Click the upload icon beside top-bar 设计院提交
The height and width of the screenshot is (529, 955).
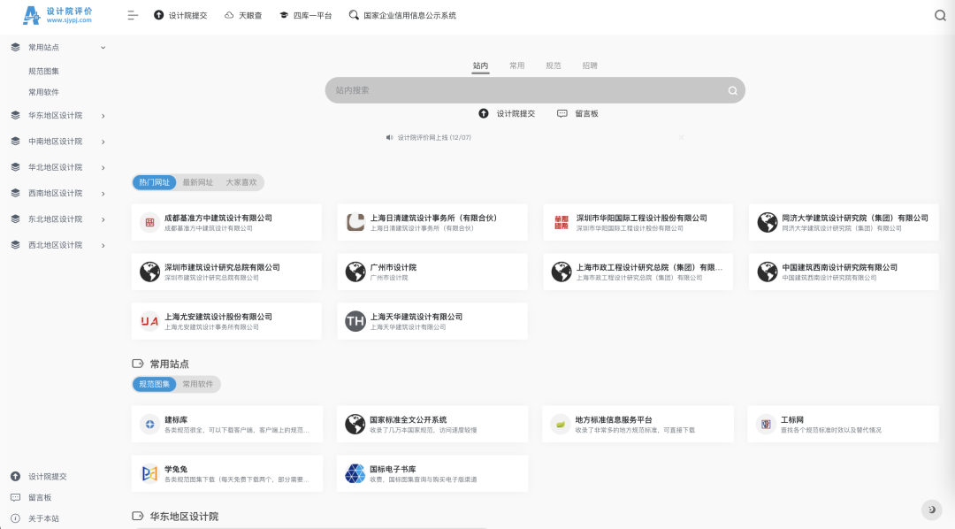tap(159, 15)
